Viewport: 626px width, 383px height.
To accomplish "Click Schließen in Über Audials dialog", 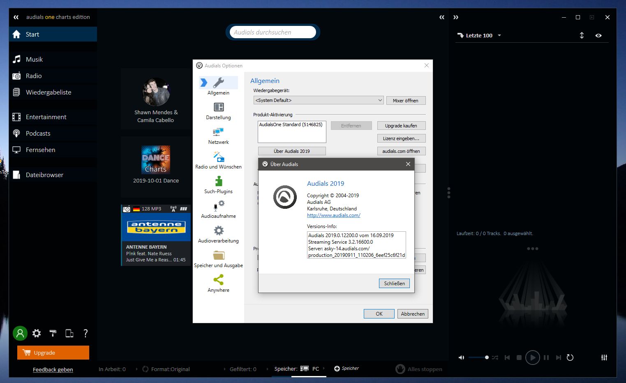I will 394,283.
